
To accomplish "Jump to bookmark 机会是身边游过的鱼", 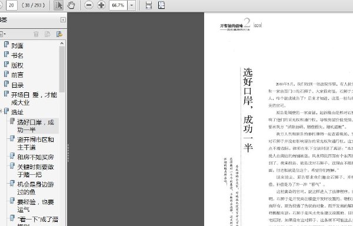I will [35, 188].
